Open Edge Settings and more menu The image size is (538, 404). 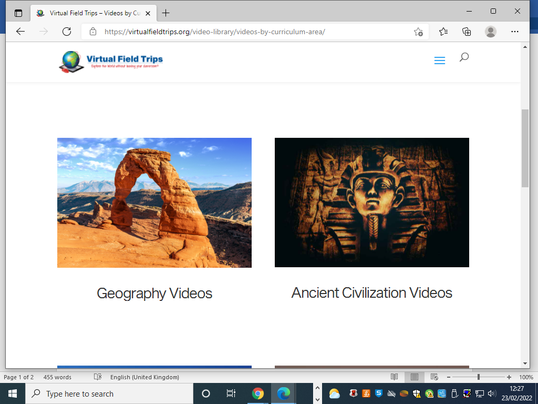tap(515, 32)
